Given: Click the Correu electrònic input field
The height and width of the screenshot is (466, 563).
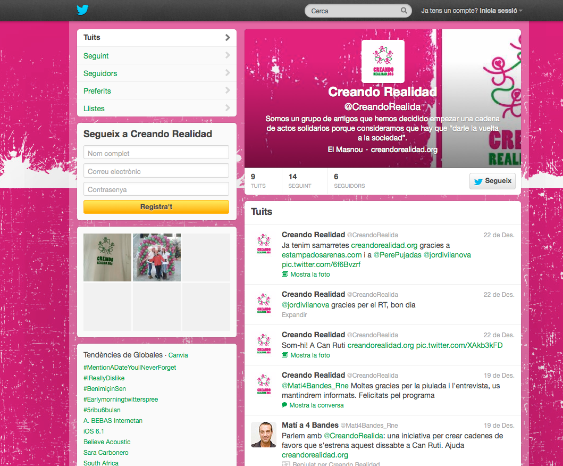Looking at the screenshot, I should 156,171.
